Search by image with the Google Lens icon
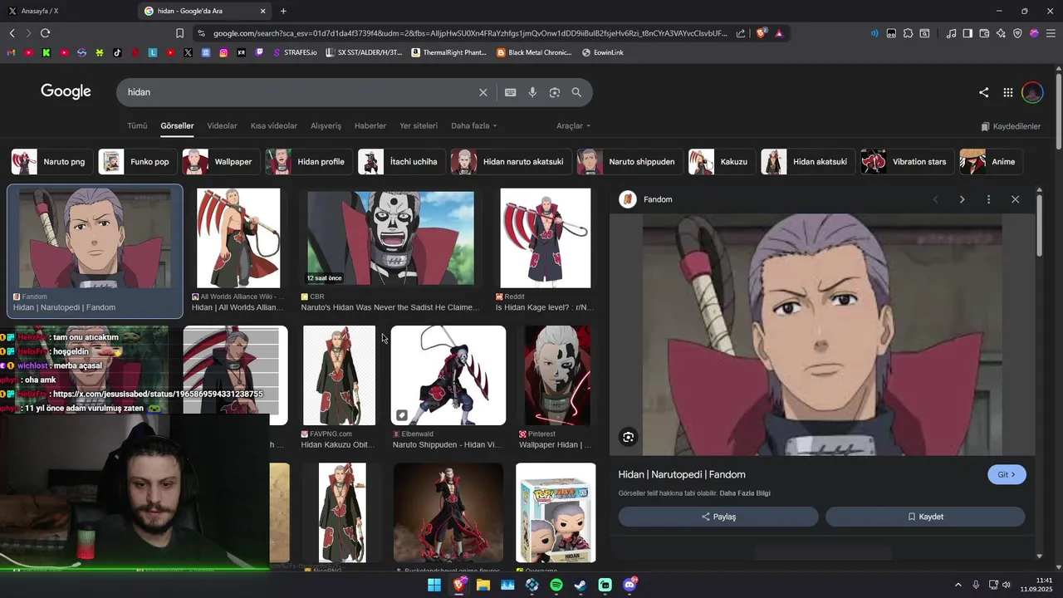The image size is (1063, 598). click(x=555, y=92)
